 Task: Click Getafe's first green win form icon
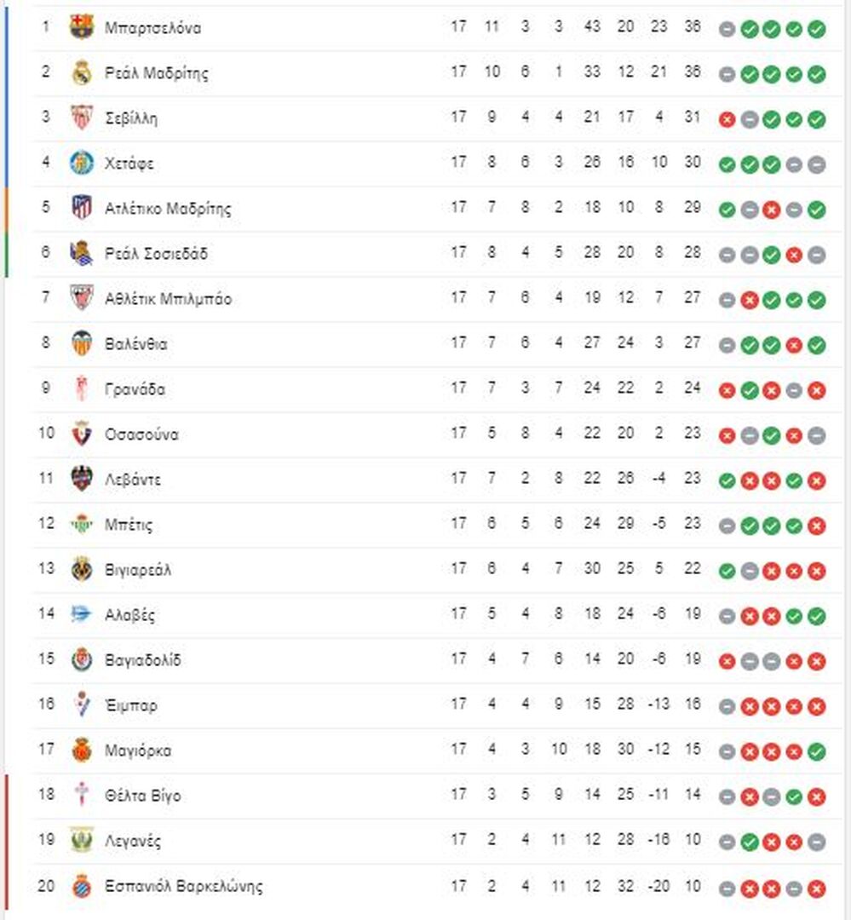pos(727,164)
